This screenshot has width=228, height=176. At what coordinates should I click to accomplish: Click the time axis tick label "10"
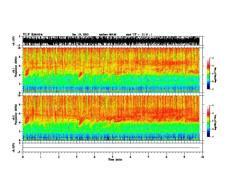(x=202, y=157)
